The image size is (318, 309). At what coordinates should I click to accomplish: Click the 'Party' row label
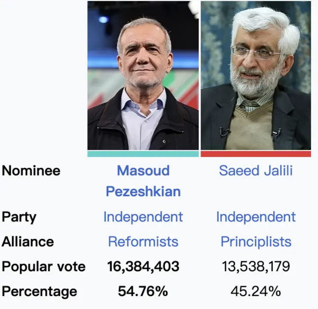click(19, 217)
